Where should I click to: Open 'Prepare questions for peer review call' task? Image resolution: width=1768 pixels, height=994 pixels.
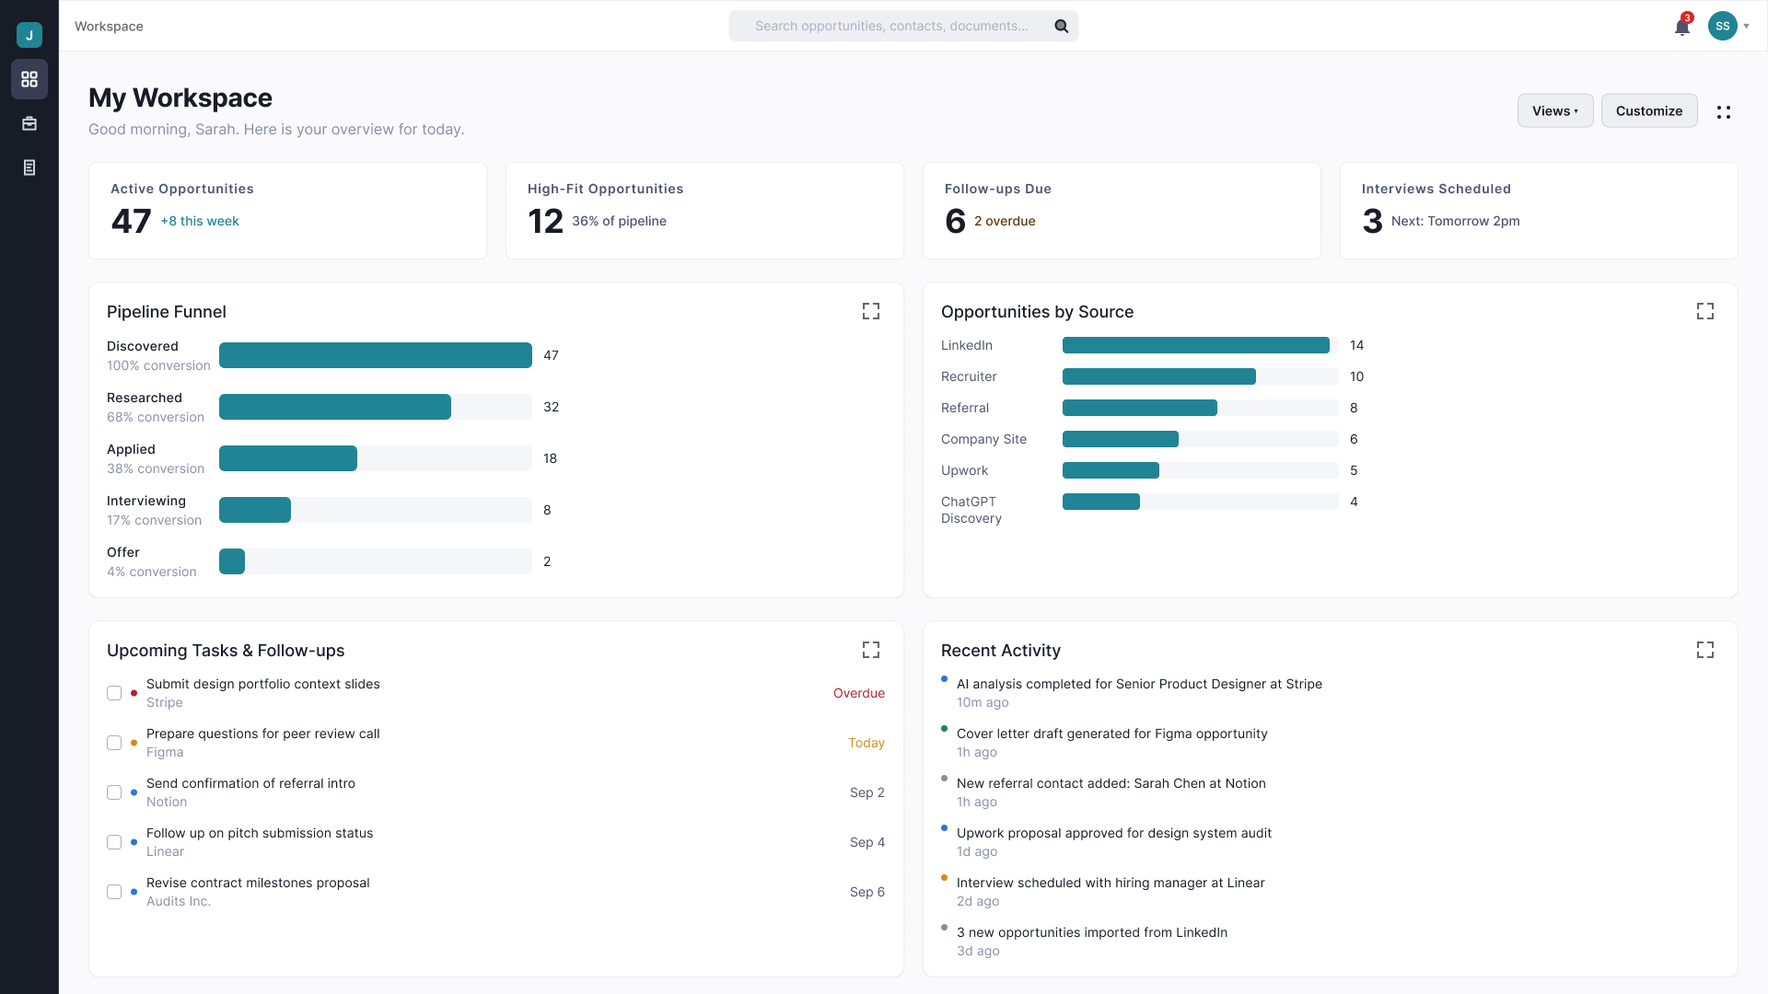click(x=263, y=734)
